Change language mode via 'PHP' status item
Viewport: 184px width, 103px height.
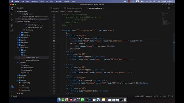tap(165, 96)
